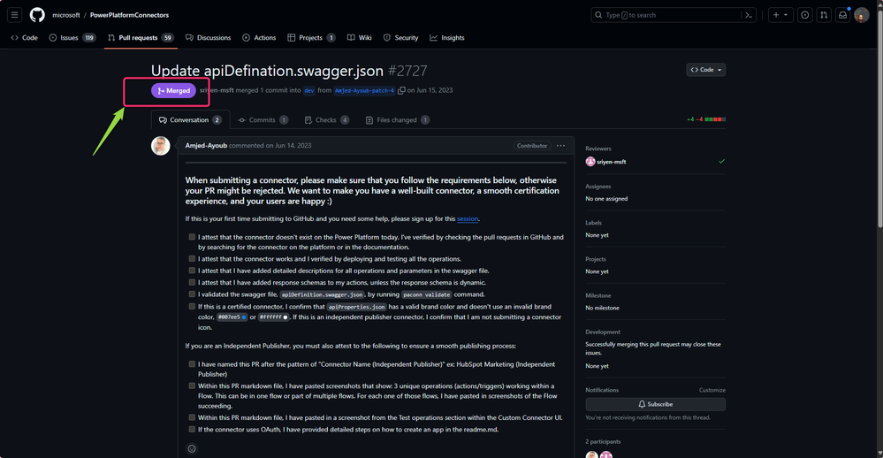This screenshot has width=883, height=458.
Task: Open the Actions tab
Action: pos(259,38)
